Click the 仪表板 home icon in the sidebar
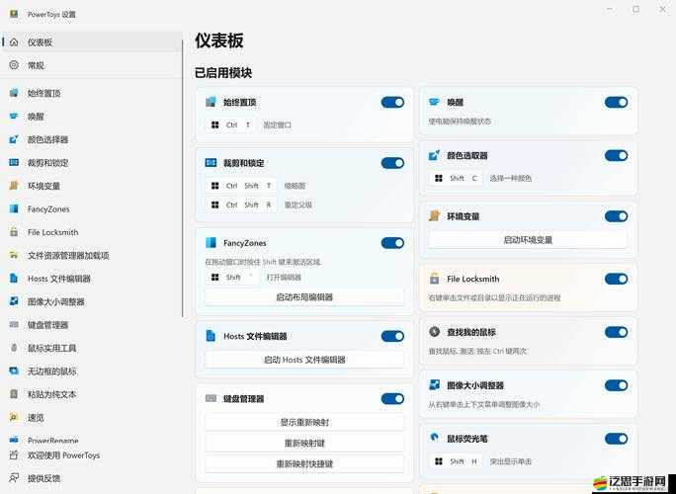The height and width of the screenshot is (494, 676). 14,42
